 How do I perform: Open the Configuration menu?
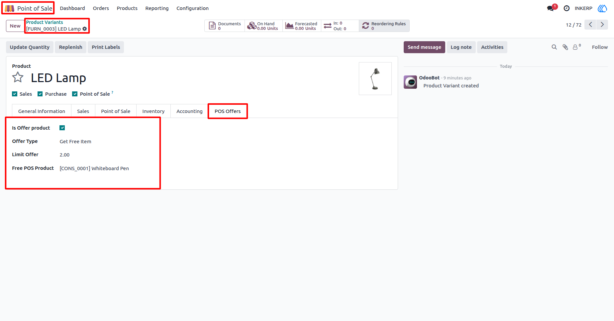192,8
